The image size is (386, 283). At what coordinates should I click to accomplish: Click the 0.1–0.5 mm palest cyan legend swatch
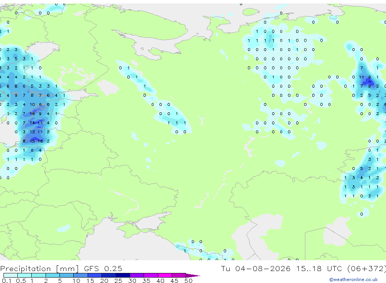(10, 275)
